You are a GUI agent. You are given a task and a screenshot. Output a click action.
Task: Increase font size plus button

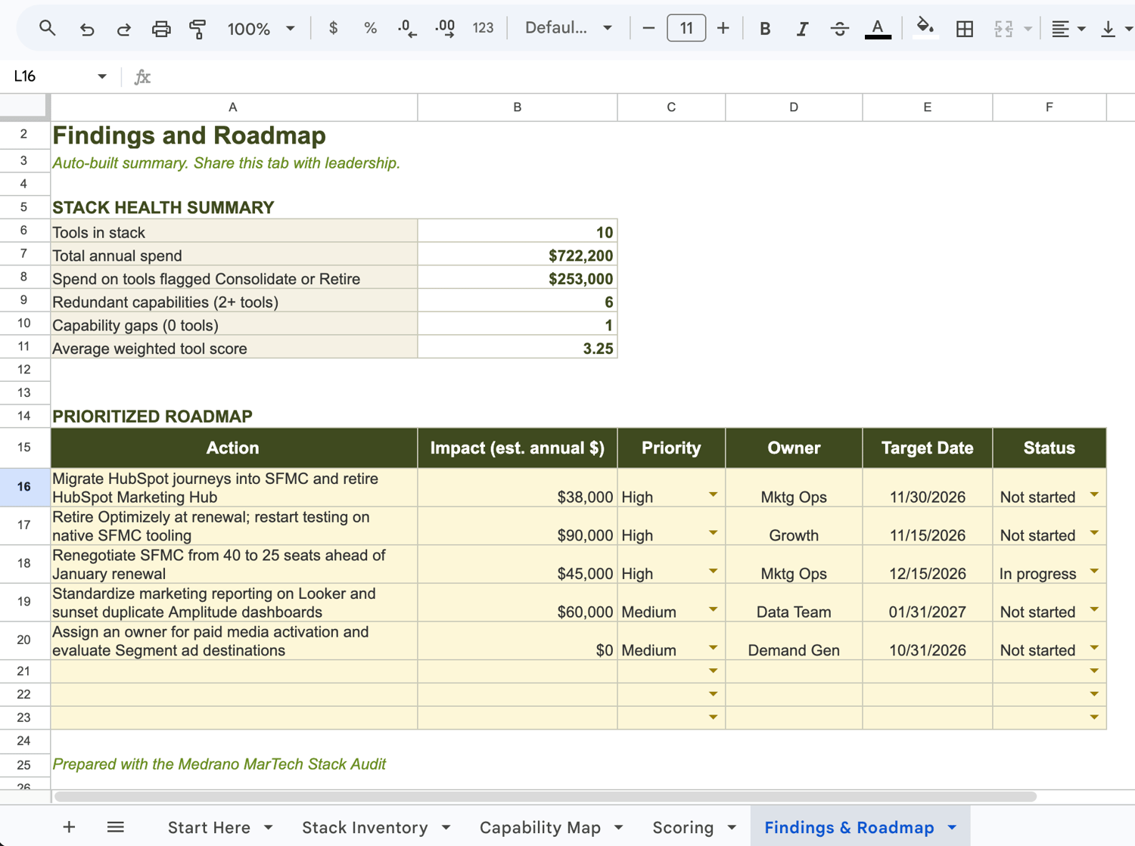click(723, 29)
